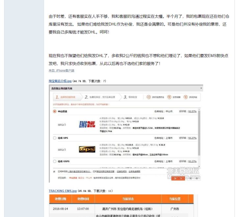This screenshot has height=217, width=237.
Task: Close the 选择集运物流服务商 dialog with X
Action: coord(201,88)
